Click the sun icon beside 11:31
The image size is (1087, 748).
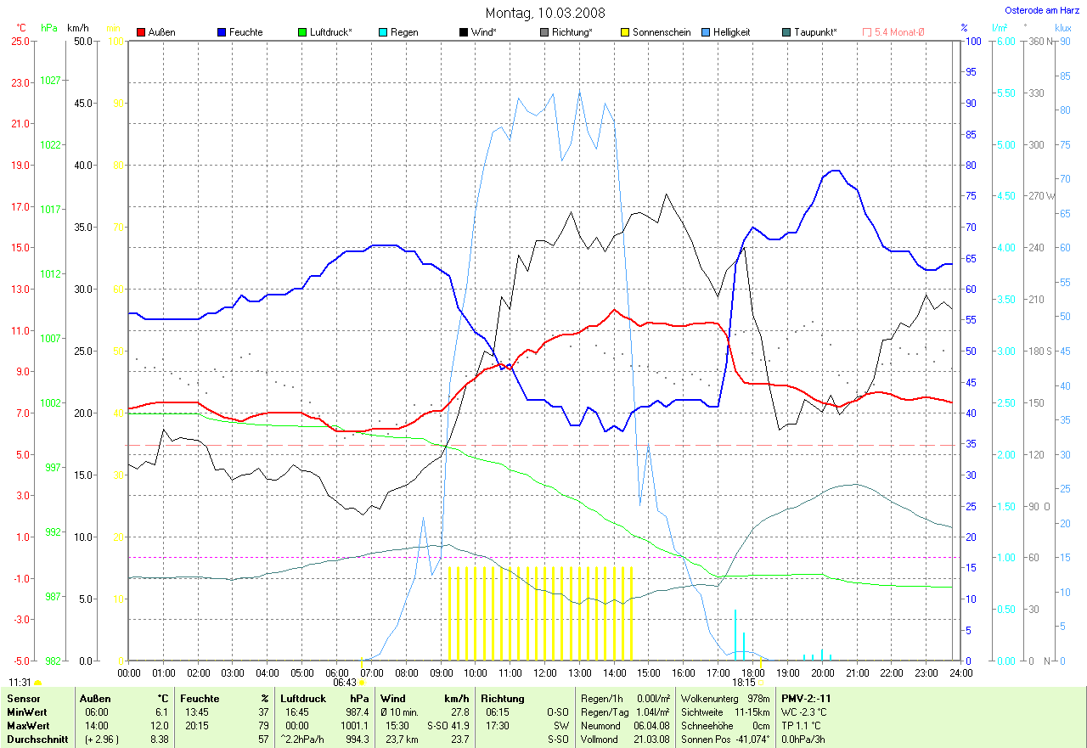38,682
